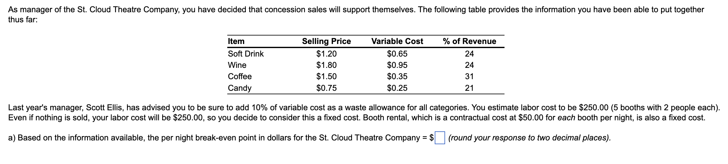This screenshot has height=164, width=728.
Task: Click the coffee revenue percentage 31
Action: (x=469, y=76)
